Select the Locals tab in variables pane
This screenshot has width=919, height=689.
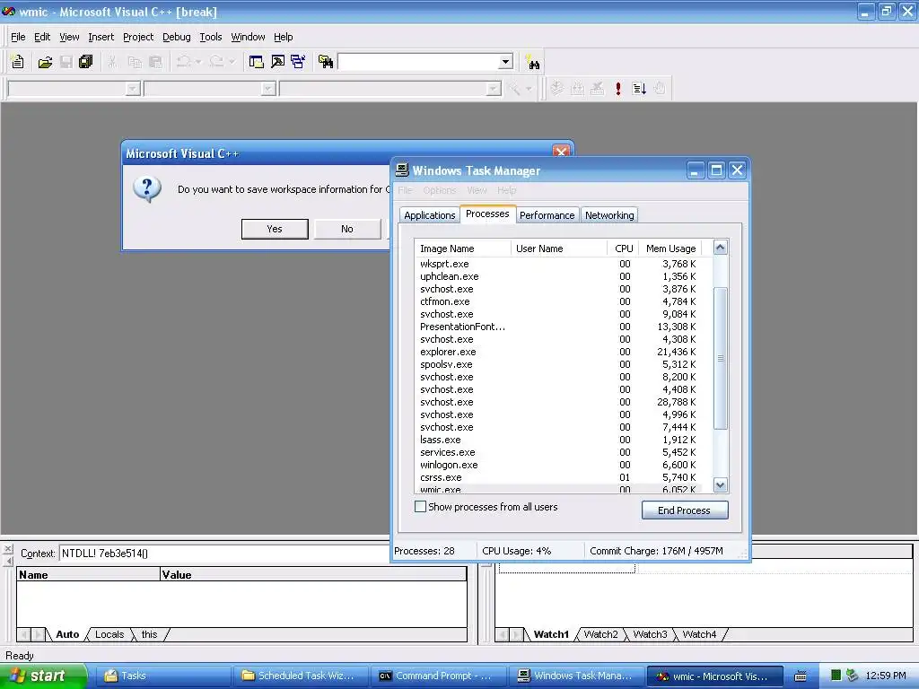[x=109, y=634]
